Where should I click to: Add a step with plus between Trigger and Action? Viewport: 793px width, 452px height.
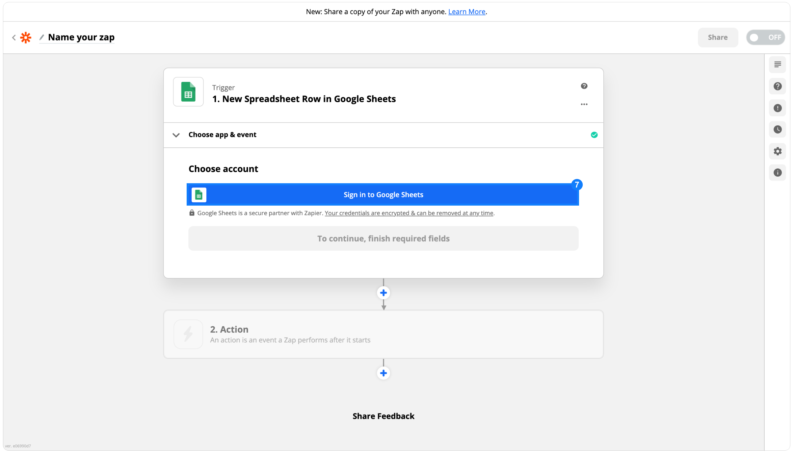383,292
